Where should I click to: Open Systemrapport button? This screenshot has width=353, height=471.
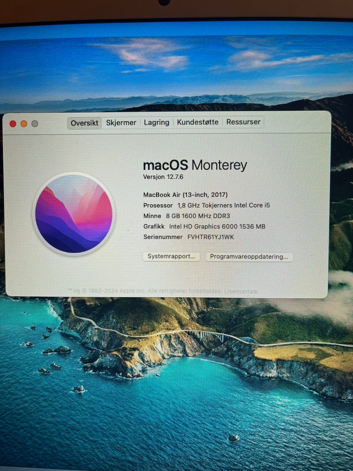(171, 256)
